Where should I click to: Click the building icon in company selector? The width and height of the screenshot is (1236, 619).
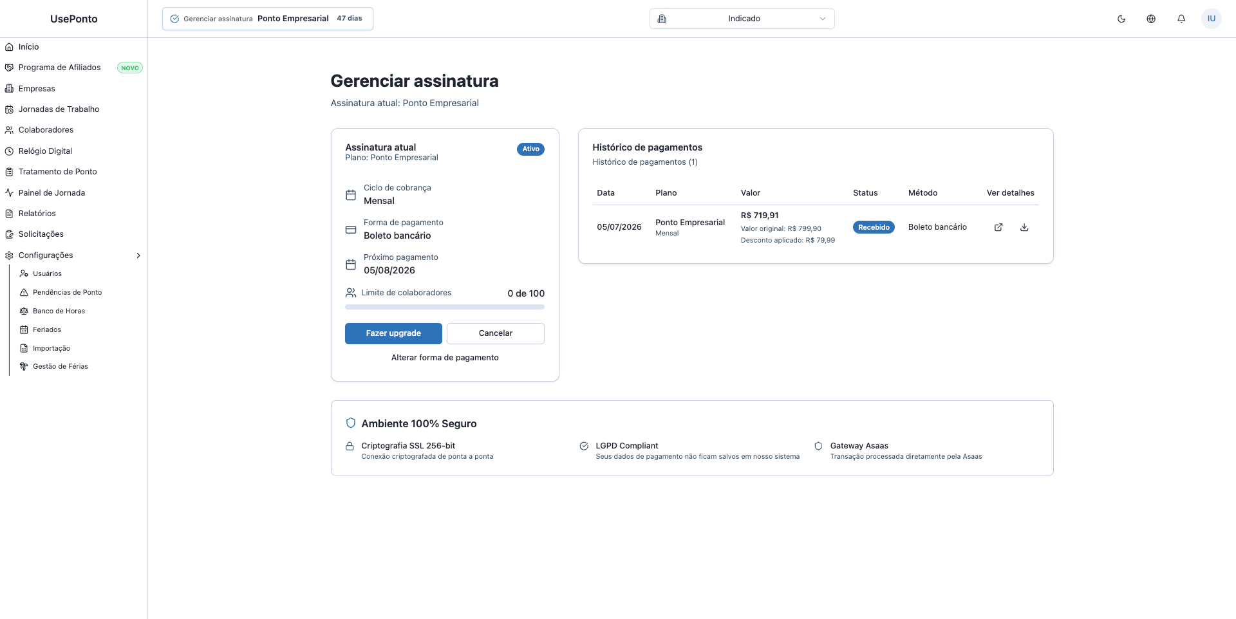(x=662, y=19)
